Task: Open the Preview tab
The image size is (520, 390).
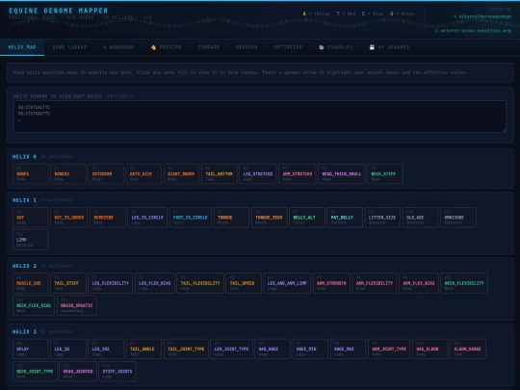Action: click(167, 47)
